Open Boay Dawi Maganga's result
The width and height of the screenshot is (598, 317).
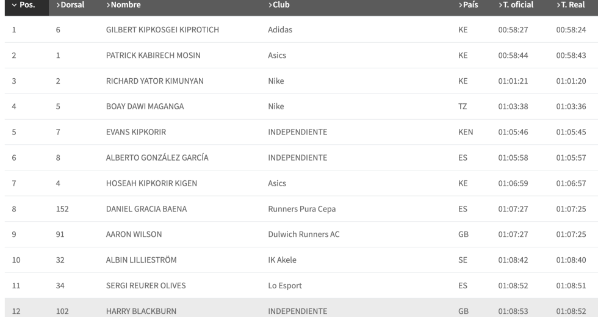click(x=145, y=107)
